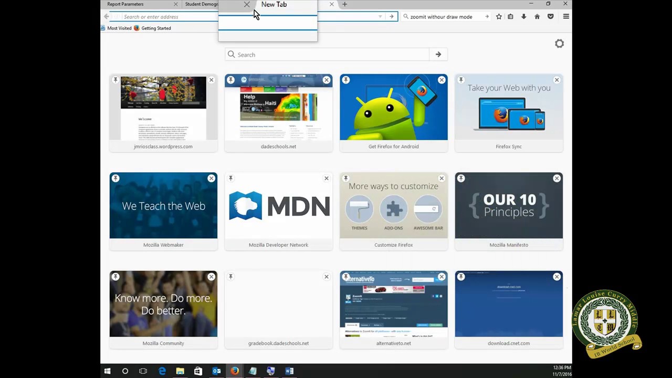Screen dimensions: 672x378
Task: Open the Firefox hamburger menu
Action: click(566, 17)
